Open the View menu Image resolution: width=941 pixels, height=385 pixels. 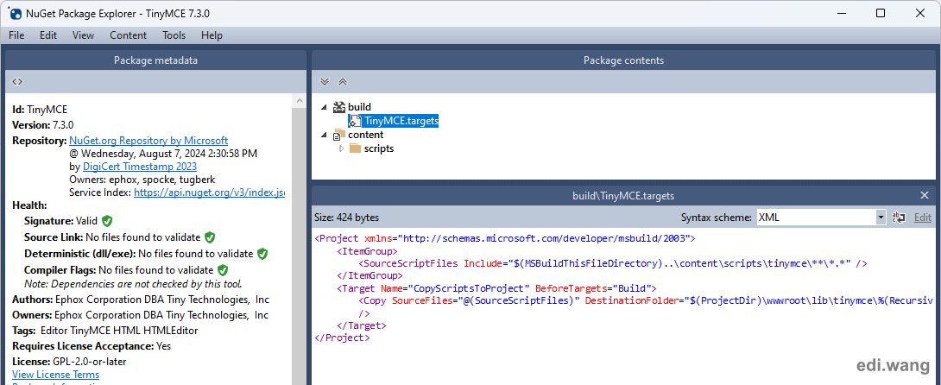coord(84,35)
